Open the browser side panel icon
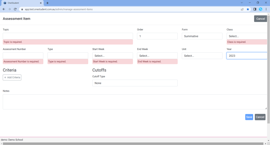Image resolution: width=270 pixels, height=145 pixels. [255, 9]
